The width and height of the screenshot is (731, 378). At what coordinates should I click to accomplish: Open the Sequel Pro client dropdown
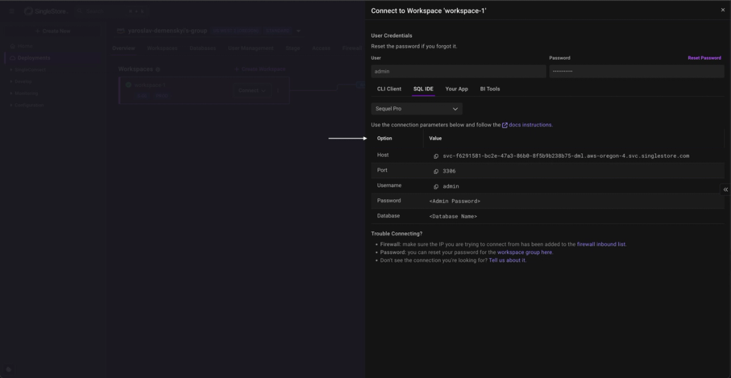417,109
